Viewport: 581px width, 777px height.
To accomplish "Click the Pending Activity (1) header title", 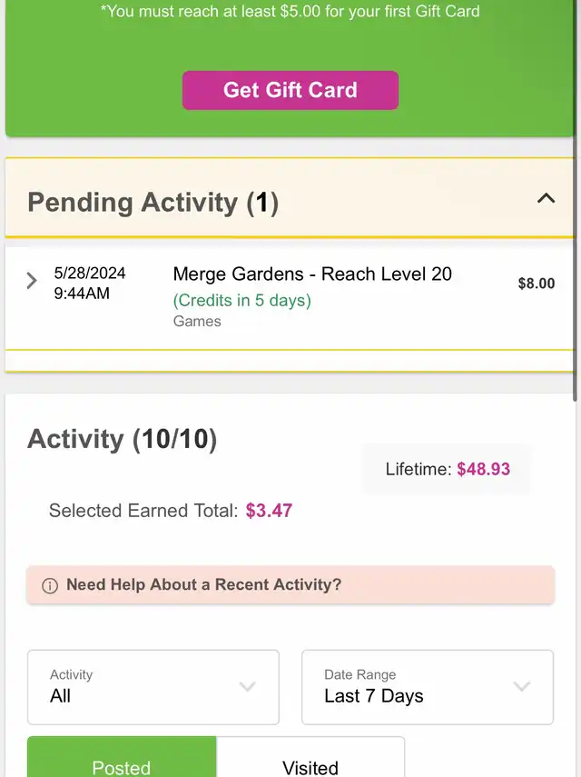I will [153, 202].
